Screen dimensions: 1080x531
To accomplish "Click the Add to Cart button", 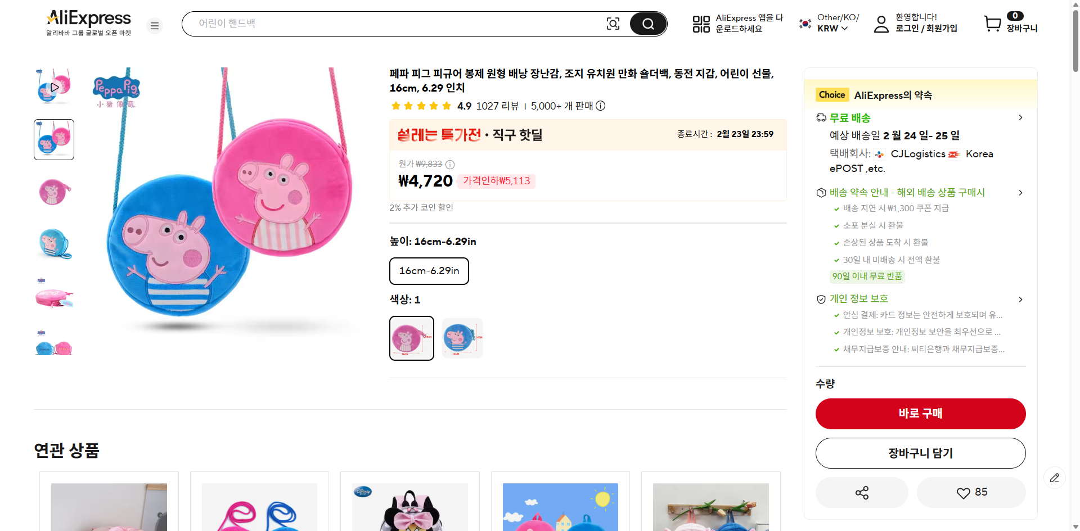I will (920, 453).
